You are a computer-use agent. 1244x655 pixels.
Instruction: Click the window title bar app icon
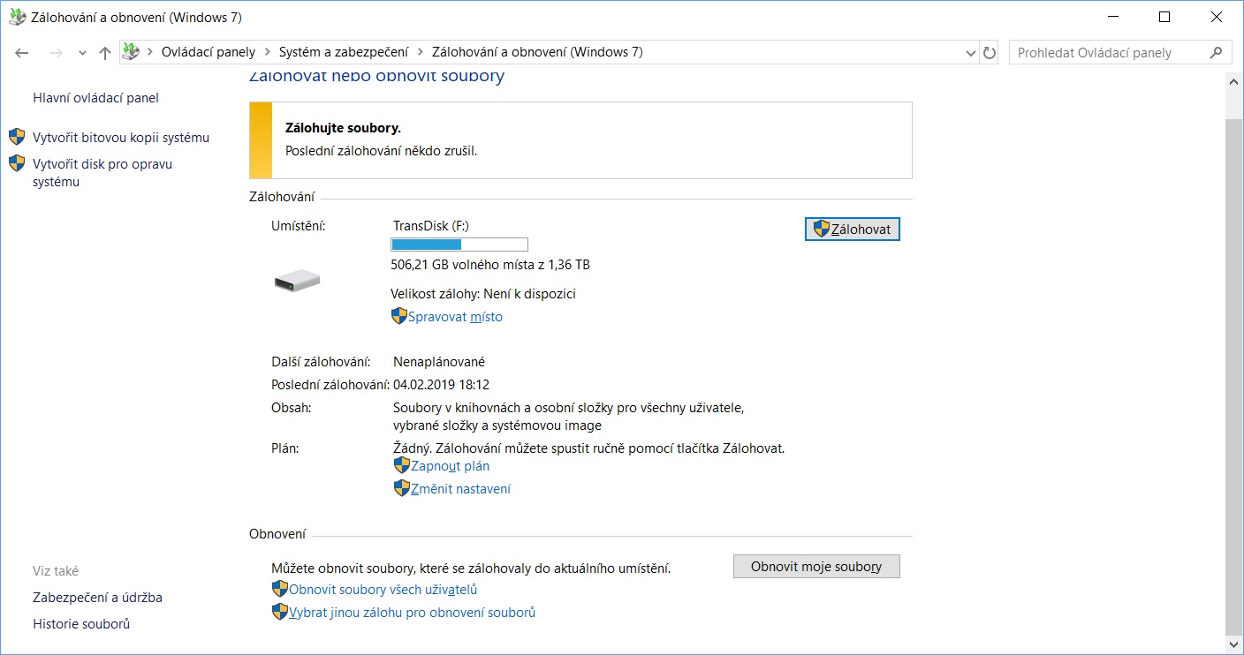[x=17, y=17]
